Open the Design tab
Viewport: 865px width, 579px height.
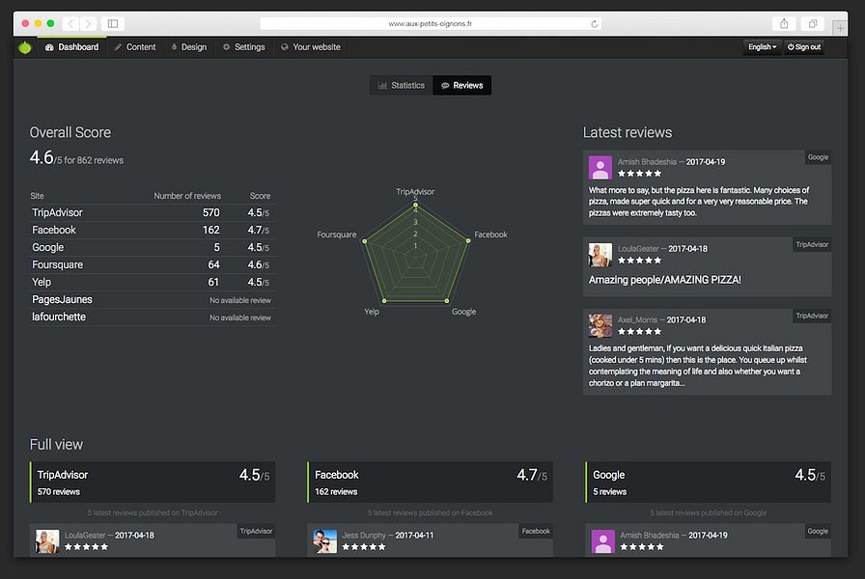point(189,47)
